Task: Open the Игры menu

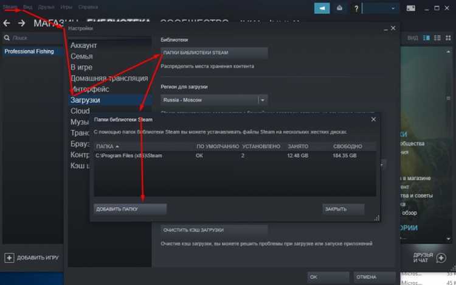Action: tap(66, 7)
